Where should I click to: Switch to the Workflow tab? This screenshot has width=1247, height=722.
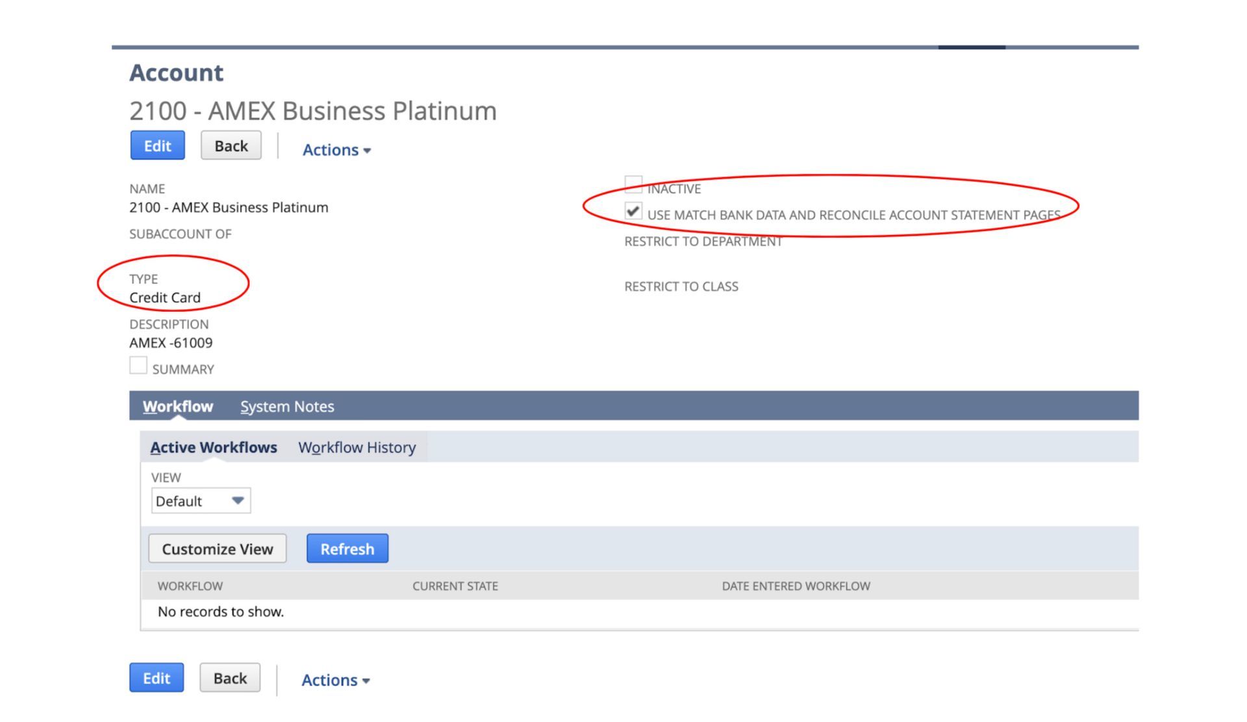coord(178,406)
